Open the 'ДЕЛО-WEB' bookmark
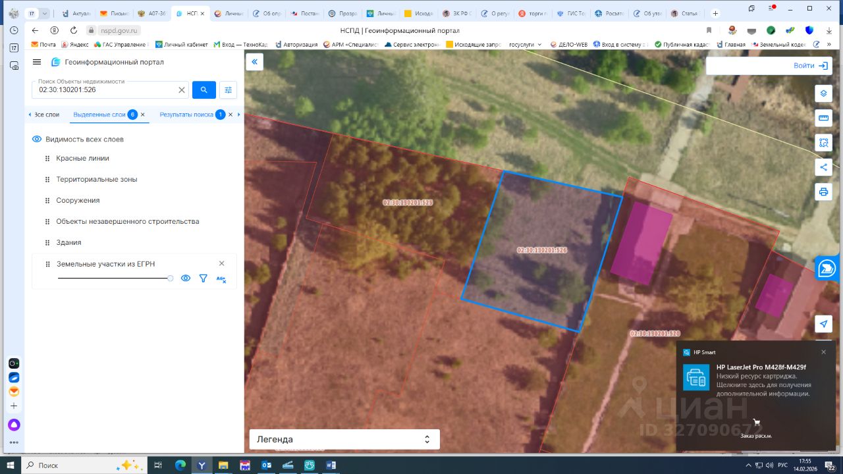This screenshot has height=474, width=843. [568, 45]
